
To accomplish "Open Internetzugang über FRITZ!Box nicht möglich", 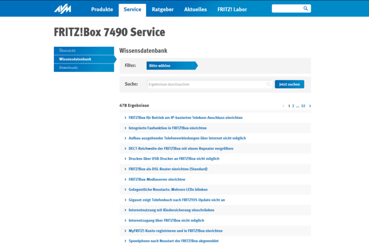I will point(166,220).
